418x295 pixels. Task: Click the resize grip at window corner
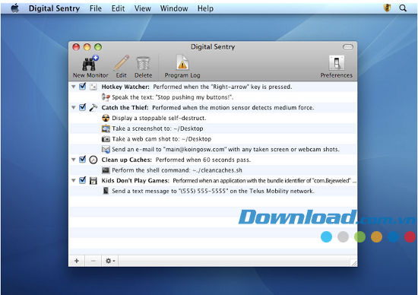(354, 263)
